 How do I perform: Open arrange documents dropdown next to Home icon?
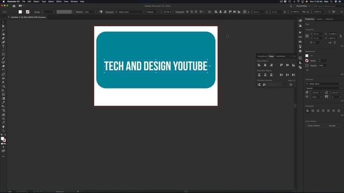tap(21, 6)
